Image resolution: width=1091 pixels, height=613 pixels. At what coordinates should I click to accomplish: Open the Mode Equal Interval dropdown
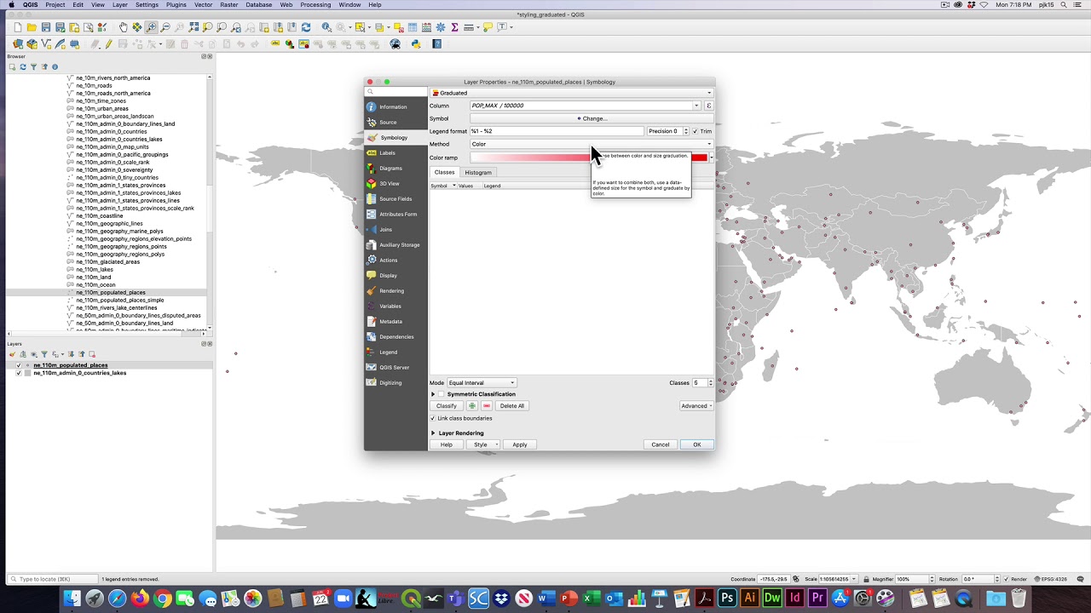pos(482,383)
